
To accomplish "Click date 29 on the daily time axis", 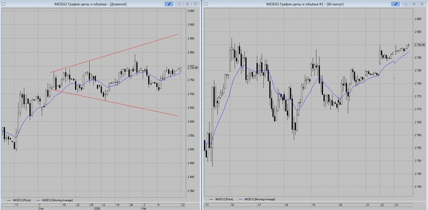I will [x=92, y=205].
